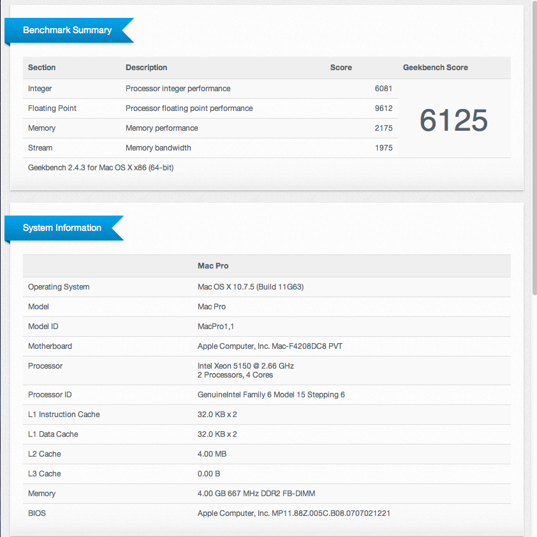Viewport: 537px width, 537px height.
Task: Click the L2 Cache label
Action: point(45,454)
